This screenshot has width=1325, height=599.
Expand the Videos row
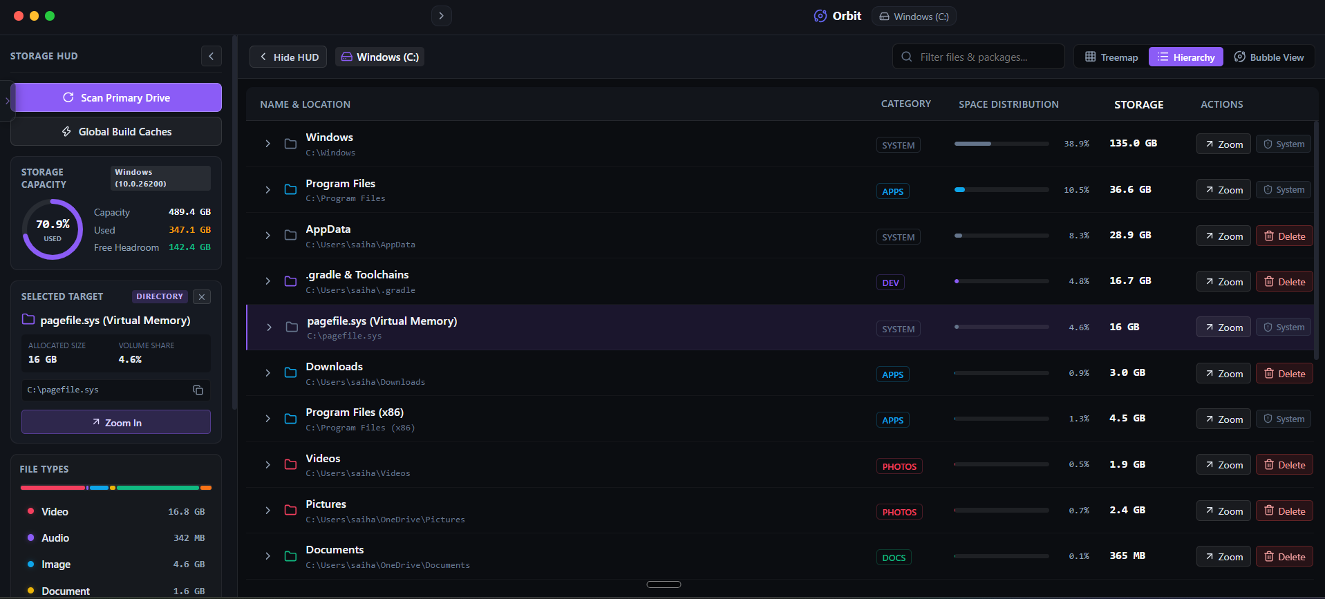[x=267, y=464]
